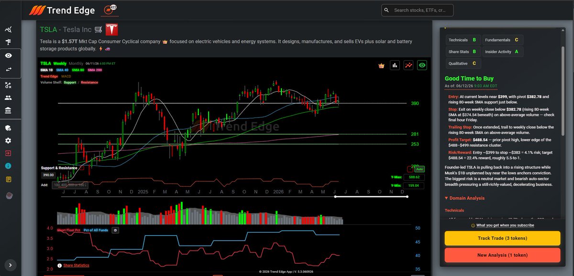
Task: Click the gear icon beside Pct of All Funds
Action: coord(115,230)
